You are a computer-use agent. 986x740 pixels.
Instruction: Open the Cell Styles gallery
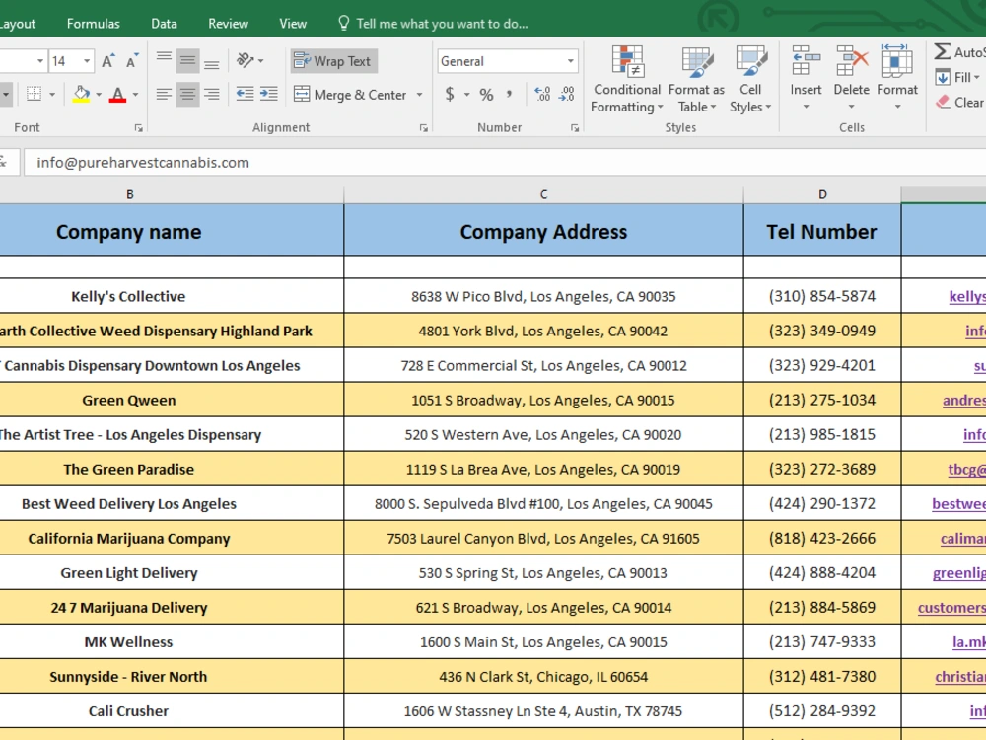750,80
